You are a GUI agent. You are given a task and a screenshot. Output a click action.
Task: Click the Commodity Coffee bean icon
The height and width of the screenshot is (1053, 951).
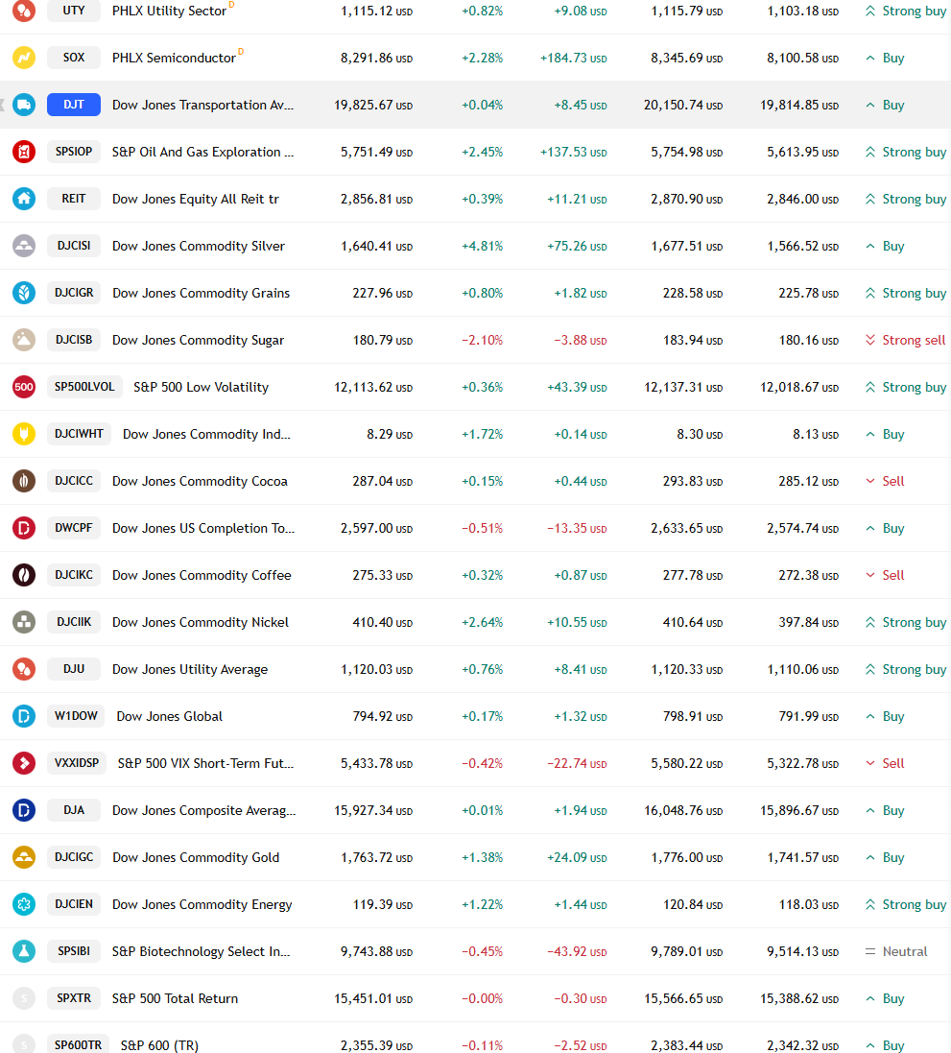(x=23, y=575)
